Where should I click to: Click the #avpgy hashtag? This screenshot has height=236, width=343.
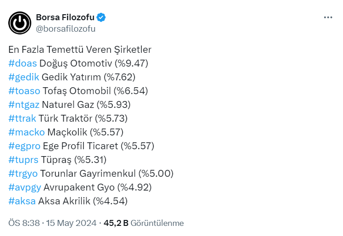[25, 187]
